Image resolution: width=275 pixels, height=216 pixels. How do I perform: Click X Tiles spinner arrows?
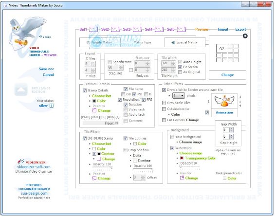click(93, 64)
